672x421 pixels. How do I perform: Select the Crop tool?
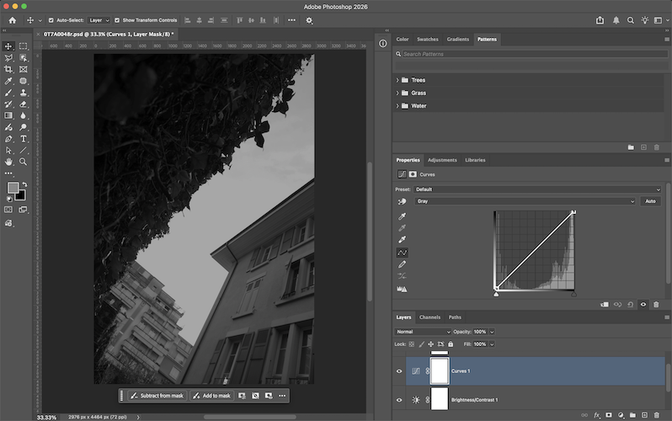tap(8, 69)
